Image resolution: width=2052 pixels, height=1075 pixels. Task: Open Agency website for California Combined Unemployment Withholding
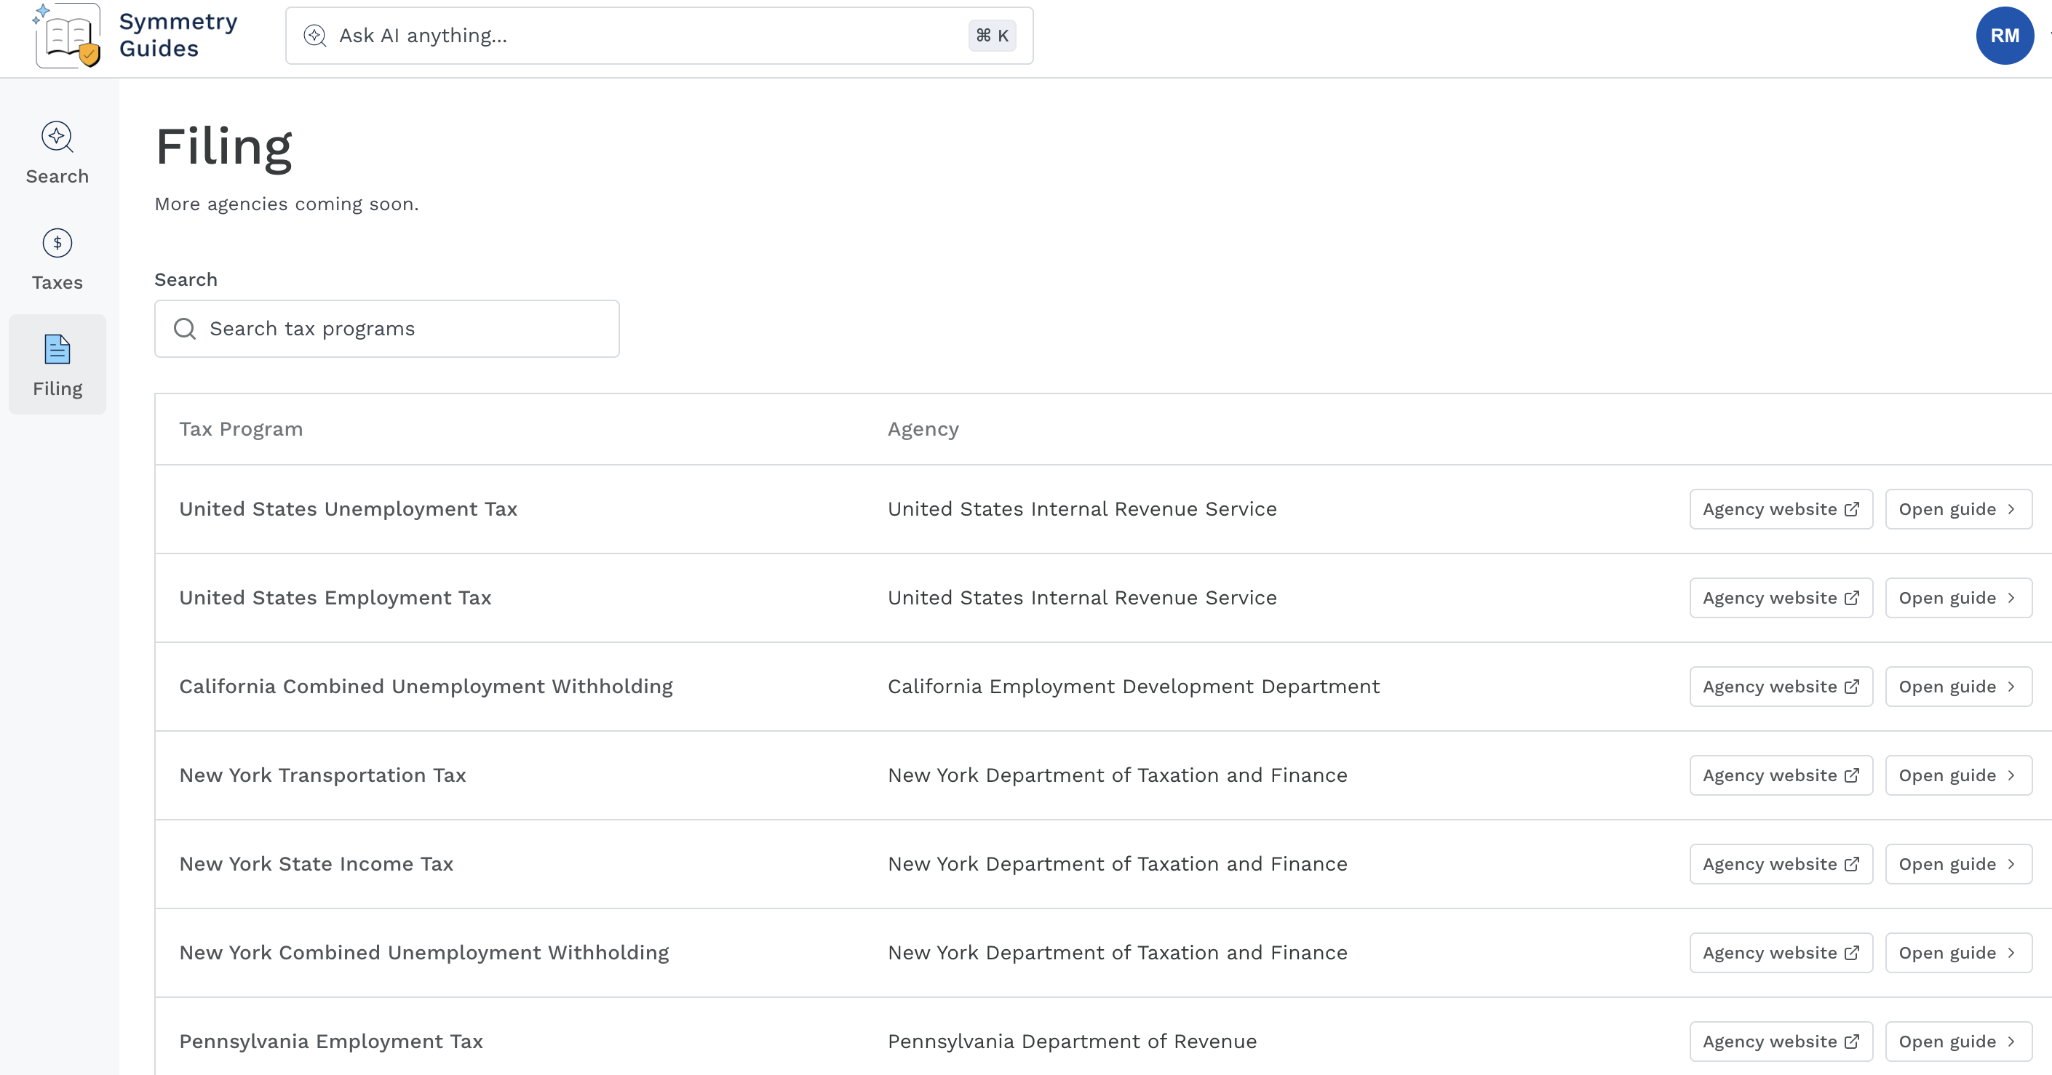pyautogui.click(x=1781, y=687)
